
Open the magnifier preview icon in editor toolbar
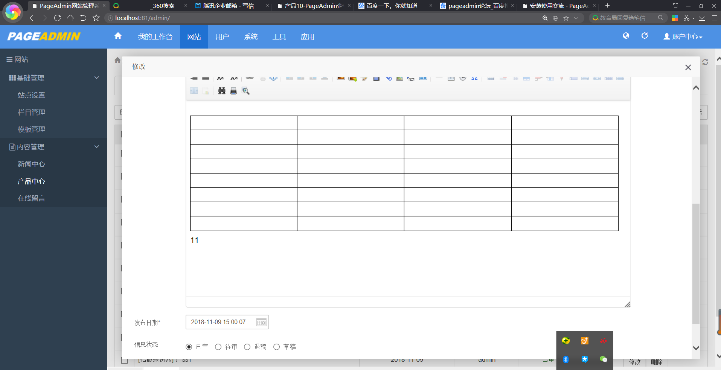click(245, 91)
